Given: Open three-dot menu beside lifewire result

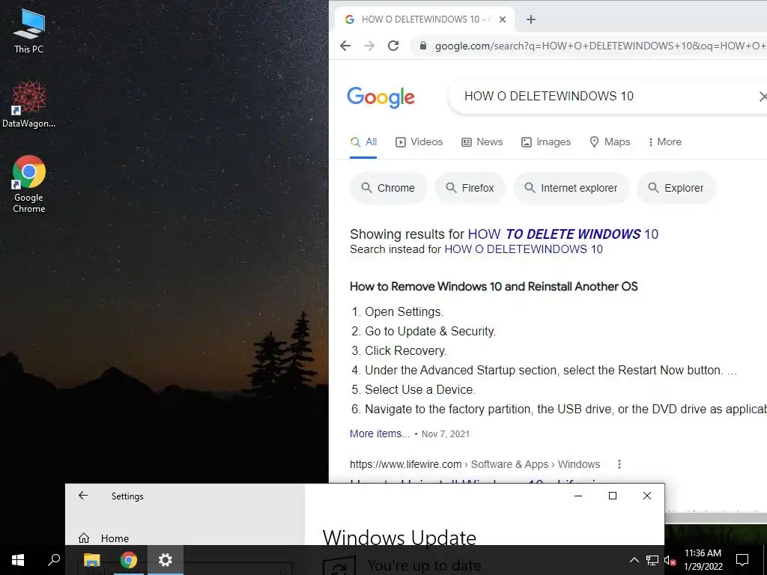Looking at the screenshot, I should click(x=619, y=464).
